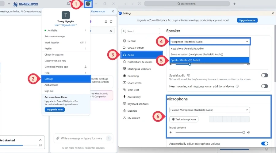
Task: Click the notification bell icon in title bar
Action: point(68,4)
